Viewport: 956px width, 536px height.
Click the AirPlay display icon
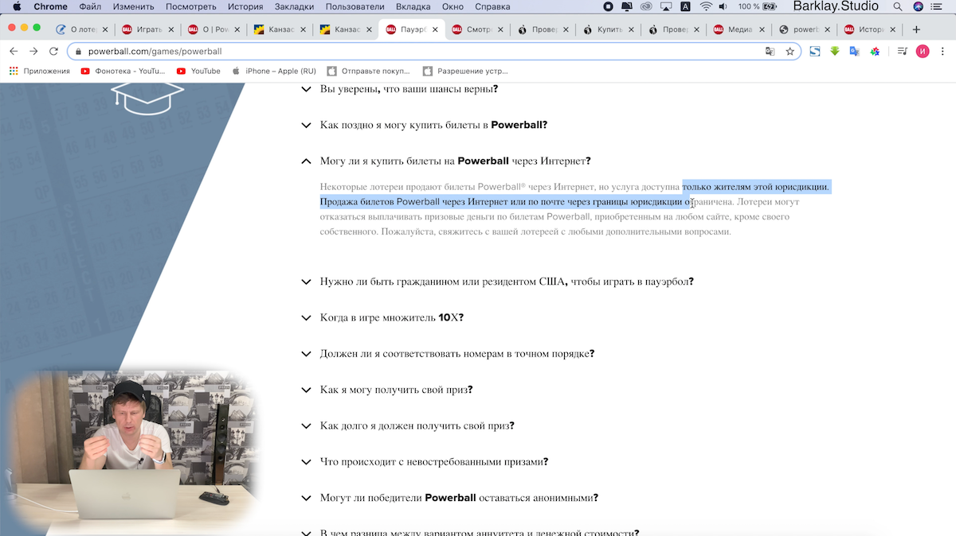point(666,6)
